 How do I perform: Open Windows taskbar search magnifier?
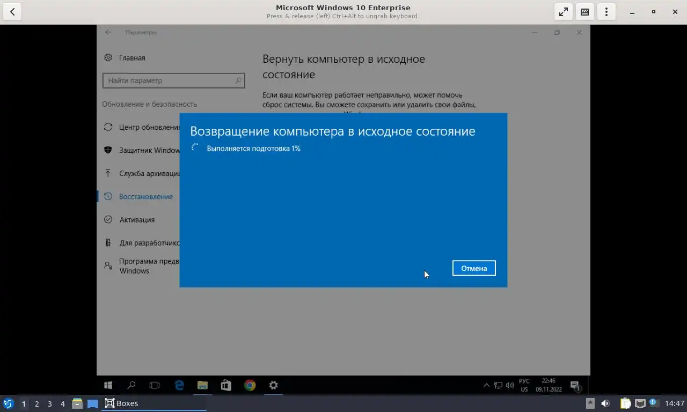click(x=131, y=385)
